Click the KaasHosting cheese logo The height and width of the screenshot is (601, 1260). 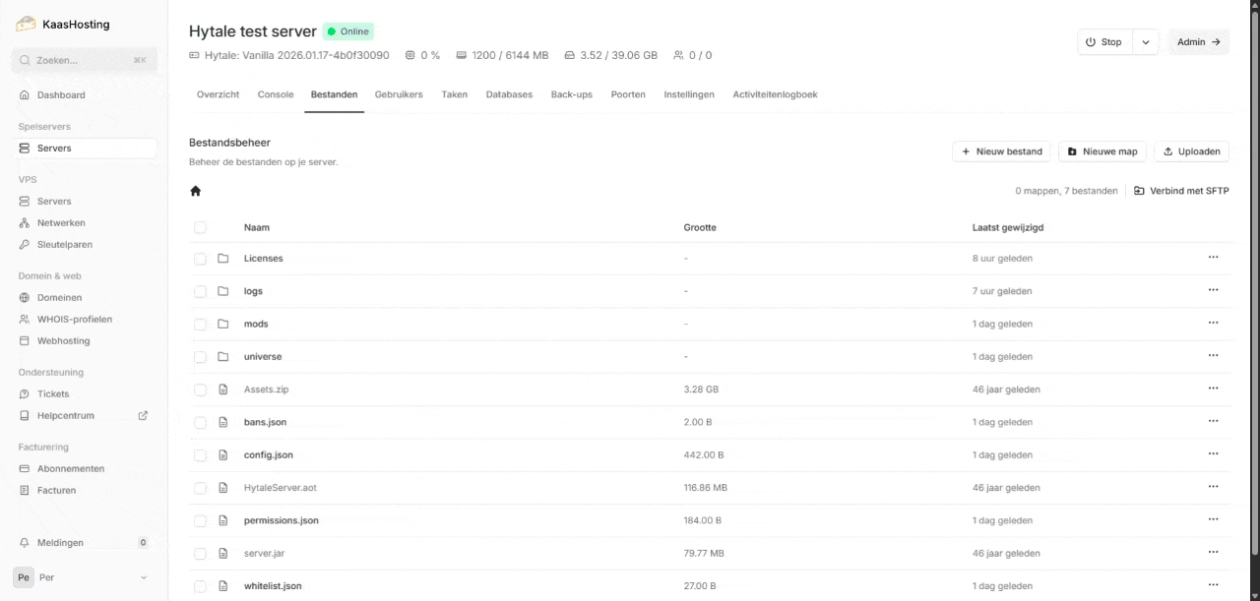pos(26,25)
